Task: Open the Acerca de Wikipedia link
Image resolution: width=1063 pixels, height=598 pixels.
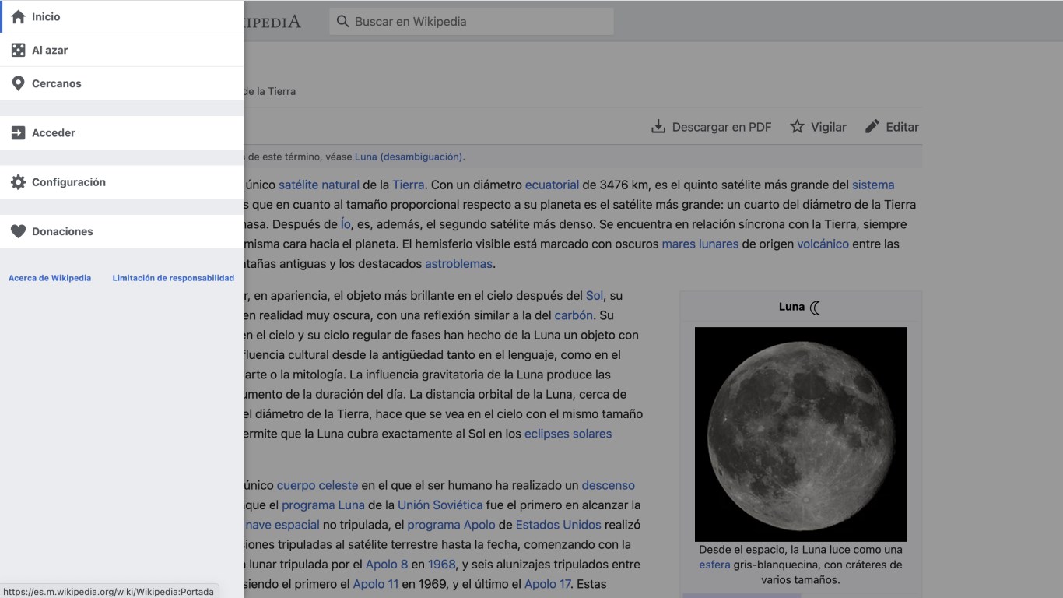Action: pos(50,278)
